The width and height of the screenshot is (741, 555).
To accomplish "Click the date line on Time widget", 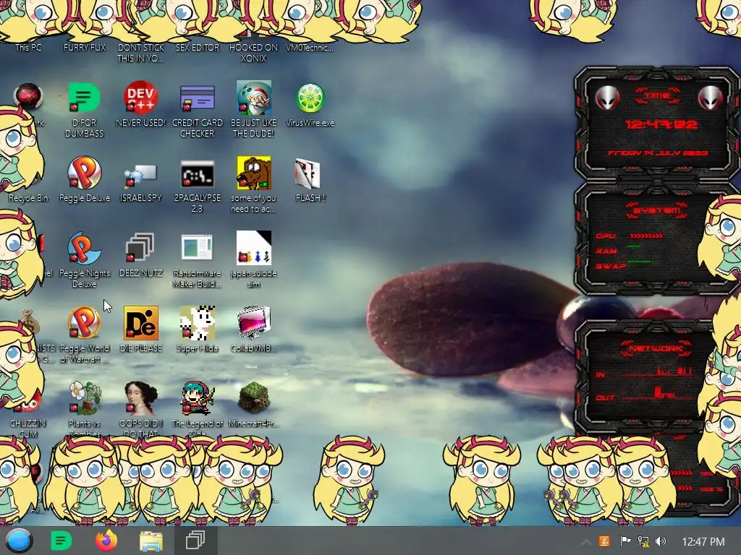I will [x=657, y=153].
